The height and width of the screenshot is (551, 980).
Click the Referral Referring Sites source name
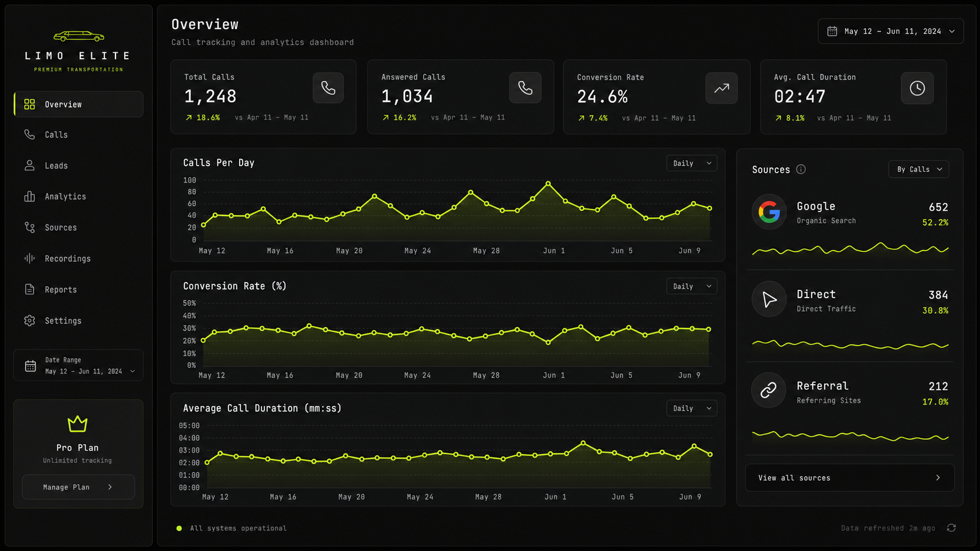(x=829, y=392)
